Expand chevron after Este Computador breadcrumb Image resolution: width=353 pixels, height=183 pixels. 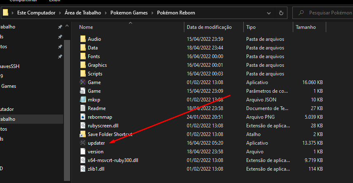pyautogui.click(x=60, y=13)
